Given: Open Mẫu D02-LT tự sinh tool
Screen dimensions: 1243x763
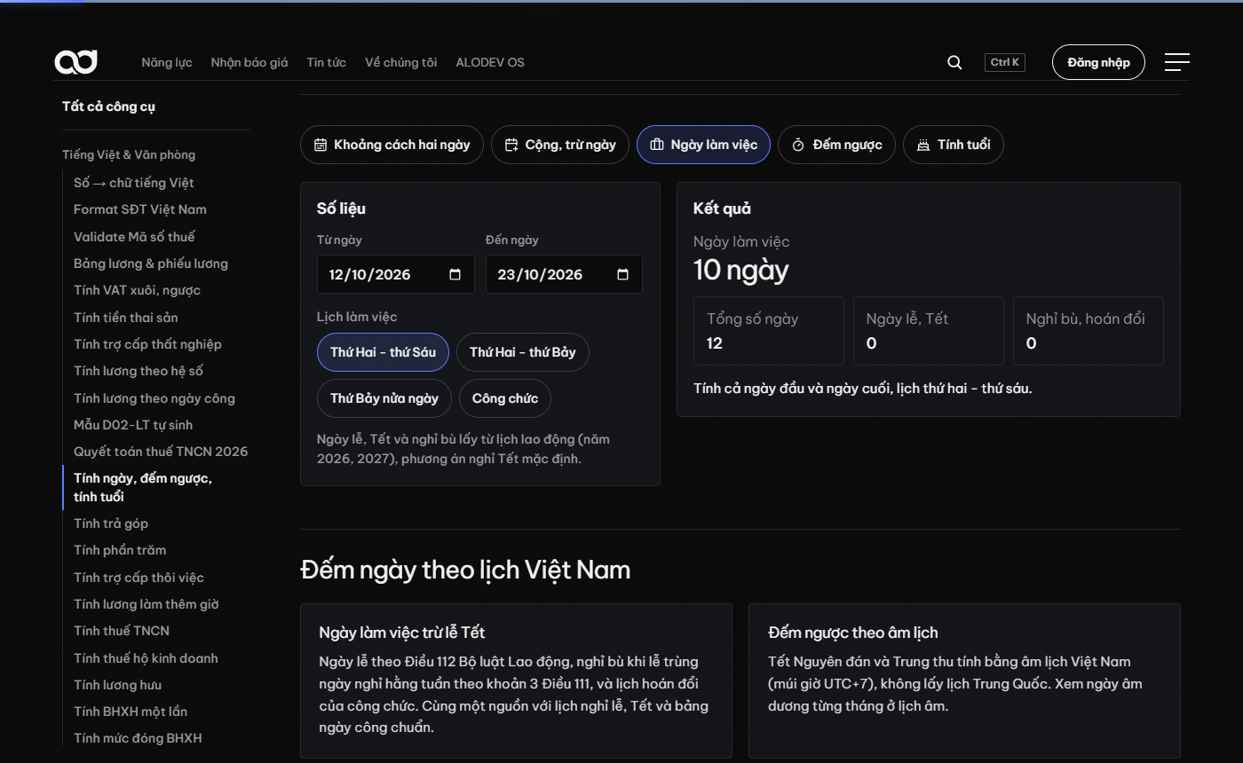Looking at the screenshot, I should 133,425.
